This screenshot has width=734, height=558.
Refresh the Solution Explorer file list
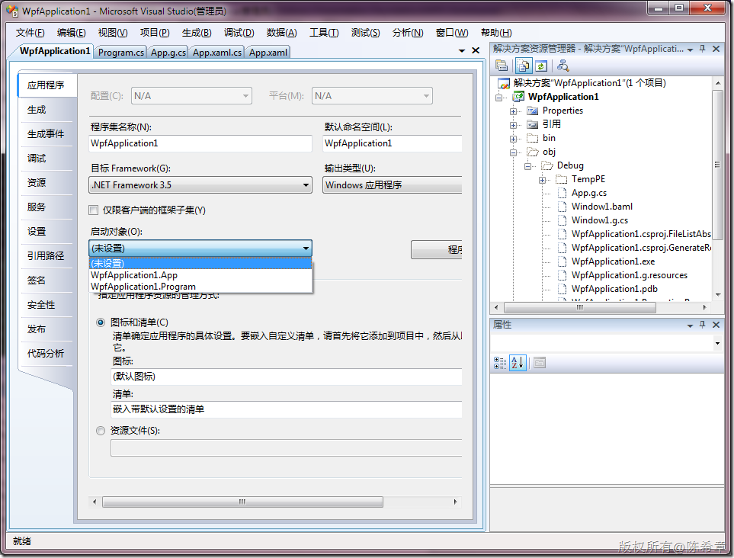tap(541, 67)
